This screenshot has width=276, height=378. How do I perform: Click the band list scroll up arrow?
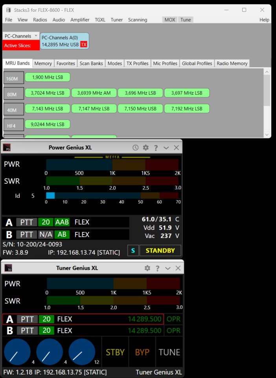[x=267, y=72]
